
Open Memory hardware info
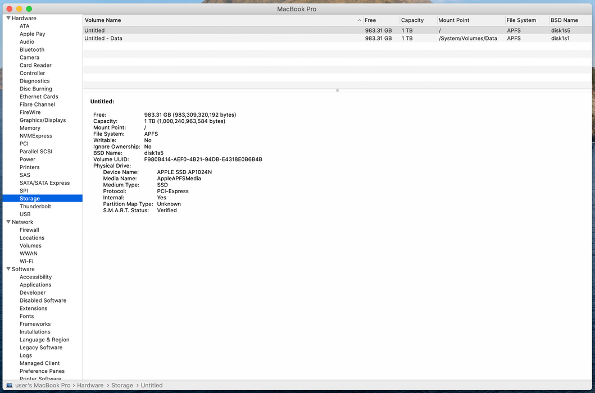pyautogui.click(x=30, y=128)
